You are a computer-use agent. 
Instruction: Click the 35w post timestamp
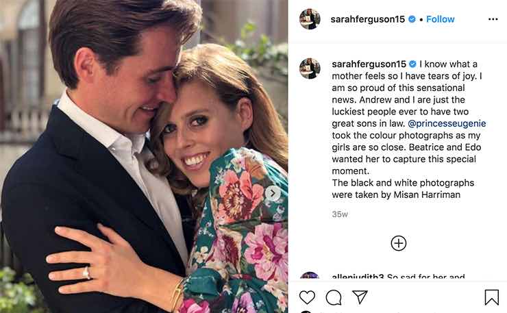[338, 214]
